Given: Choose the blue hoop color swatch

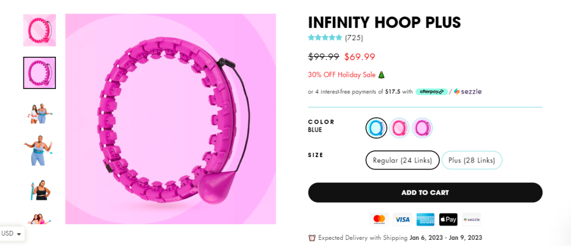Looking at the screenshot, I should pyautogui.click(x=376, y=128).
